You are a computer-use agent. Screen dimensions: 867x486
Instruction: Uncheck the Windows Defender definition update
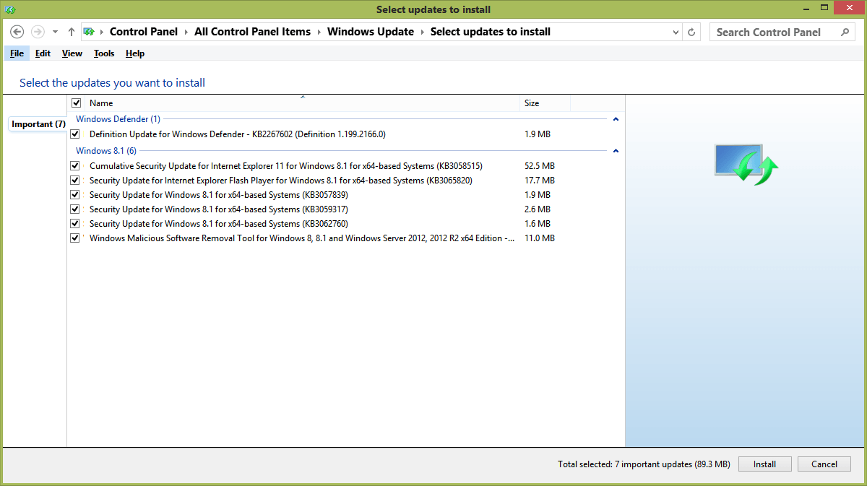tap(75, 134)
